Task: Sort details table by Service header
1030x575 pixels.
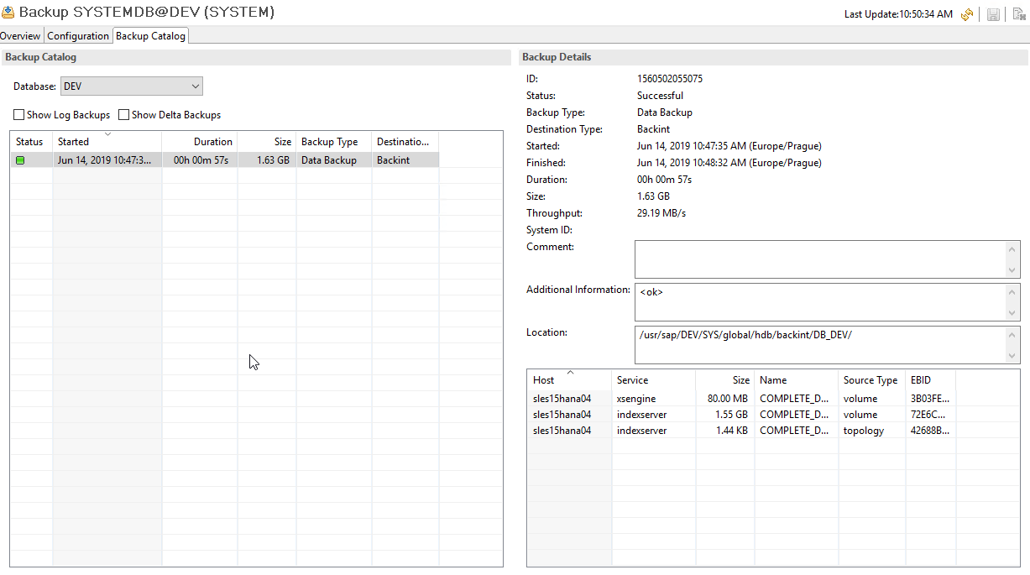Action: (653, 380)
